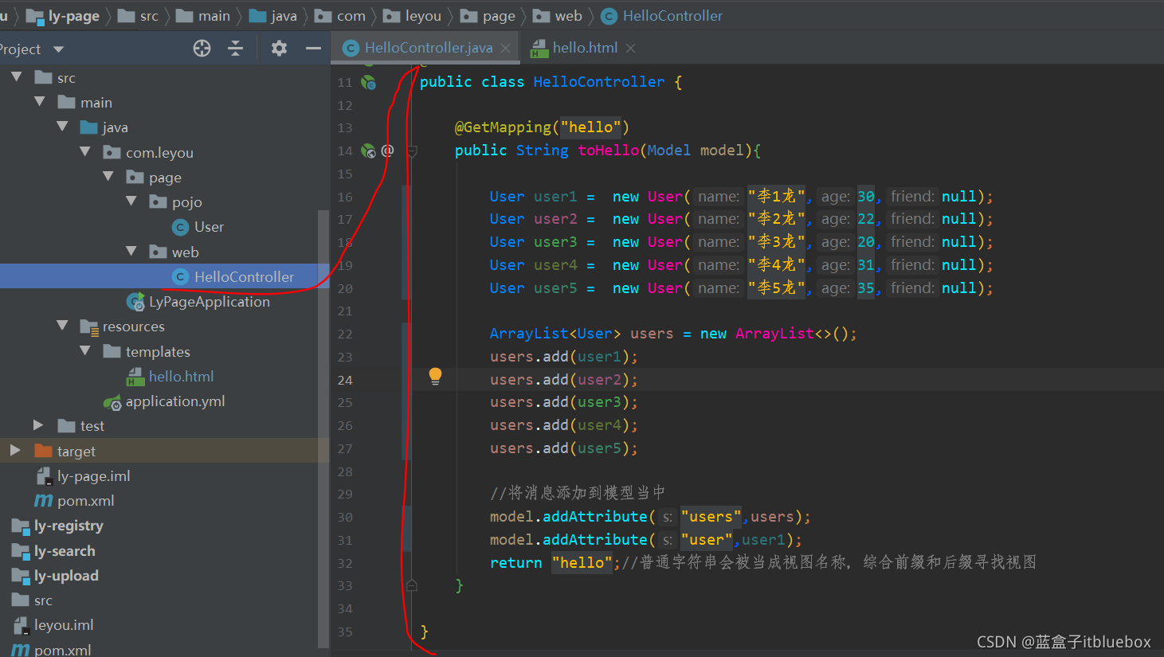This screenshot has height=657, width=1164.
Task: Collapse the web package
Action: [131, 251]
